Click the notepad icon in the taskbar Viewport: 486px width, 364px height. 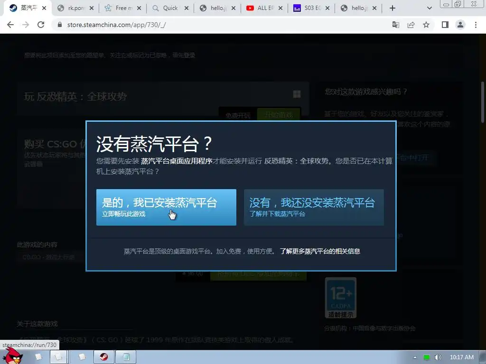tap(126, 357)
